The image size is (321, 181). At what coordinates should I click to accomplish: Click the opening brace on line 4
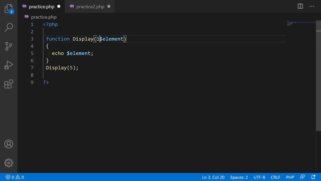click(47, 46)
